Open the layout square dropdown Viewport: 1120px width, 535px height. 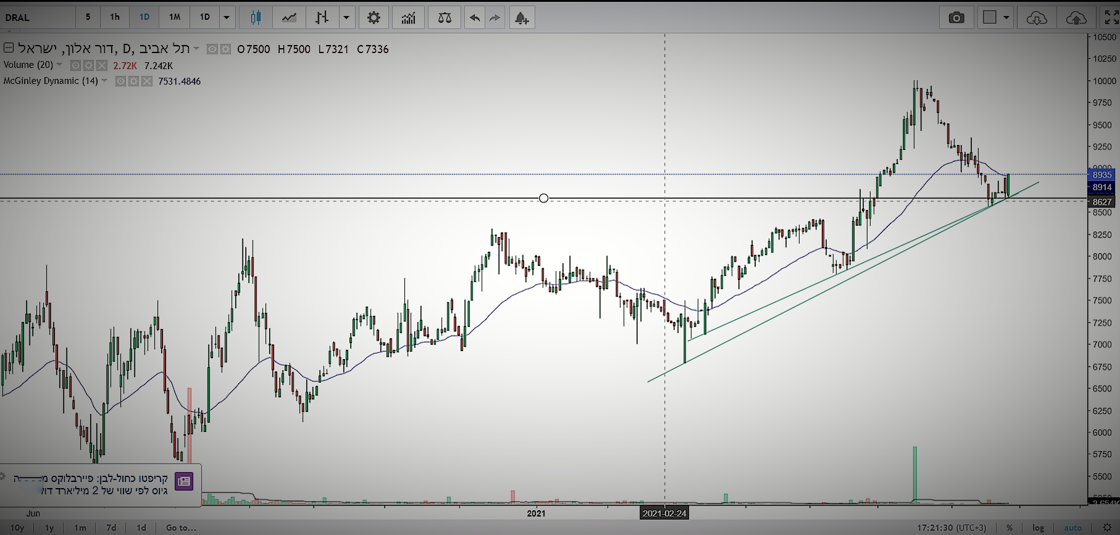(x=997, y=17)
